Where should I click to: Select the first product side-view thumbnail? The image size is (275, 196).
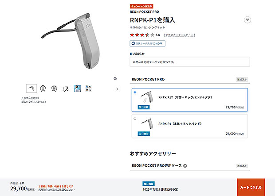(31, 88)
